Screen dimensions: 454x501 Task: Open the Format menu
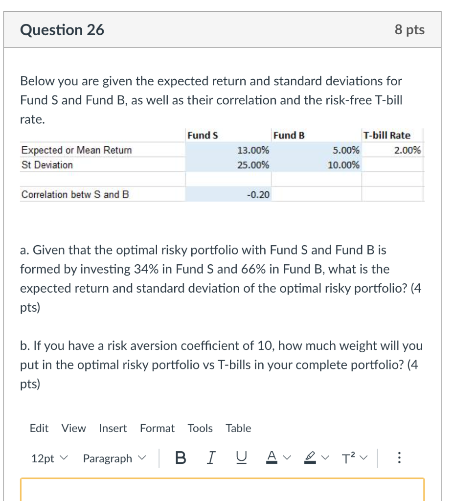(157, 428)
